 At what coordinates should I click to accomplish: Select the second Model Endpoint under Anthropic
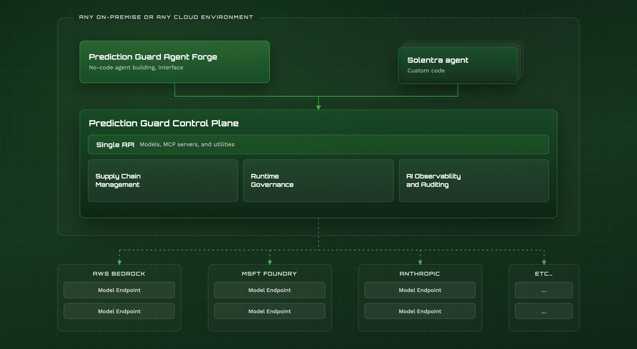pyautogui.click(x=420, y=311)
